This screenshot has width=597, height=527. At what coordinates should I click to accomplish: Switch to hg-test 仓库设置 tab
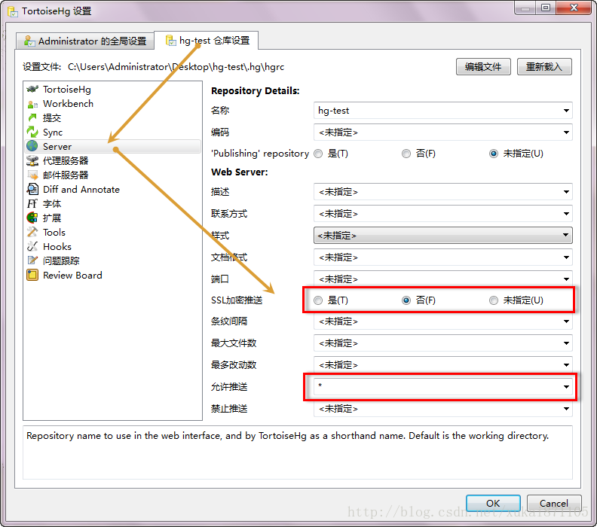tap(207, 41)
